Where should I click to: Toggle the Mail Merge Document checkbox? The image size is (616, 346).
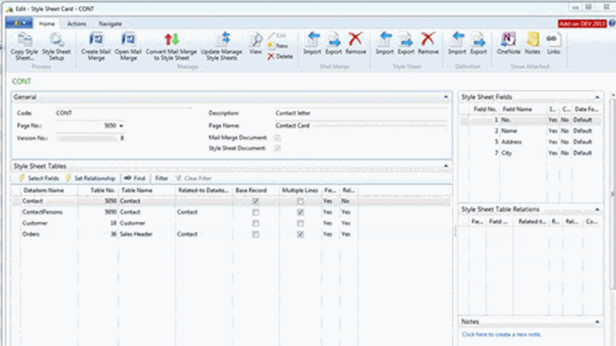click(277, 138)
